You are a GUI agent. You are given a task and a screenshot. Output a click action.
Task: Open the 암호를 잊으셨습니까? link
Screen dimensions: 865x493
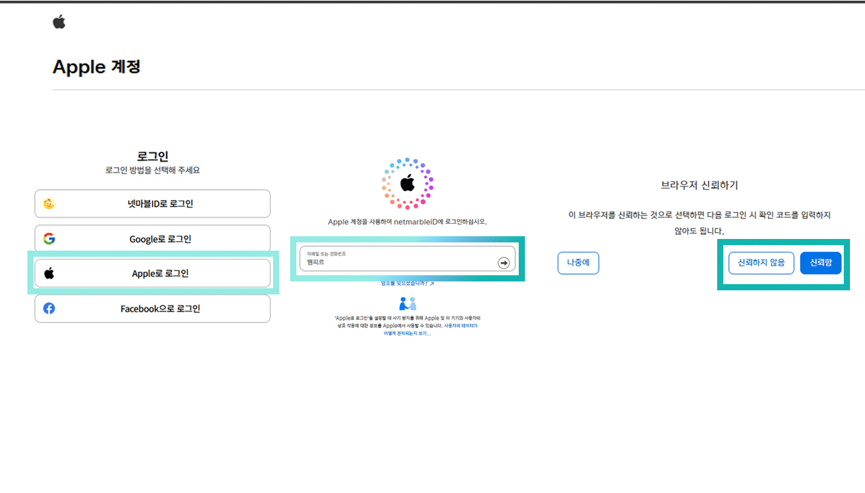coord(404,283)
